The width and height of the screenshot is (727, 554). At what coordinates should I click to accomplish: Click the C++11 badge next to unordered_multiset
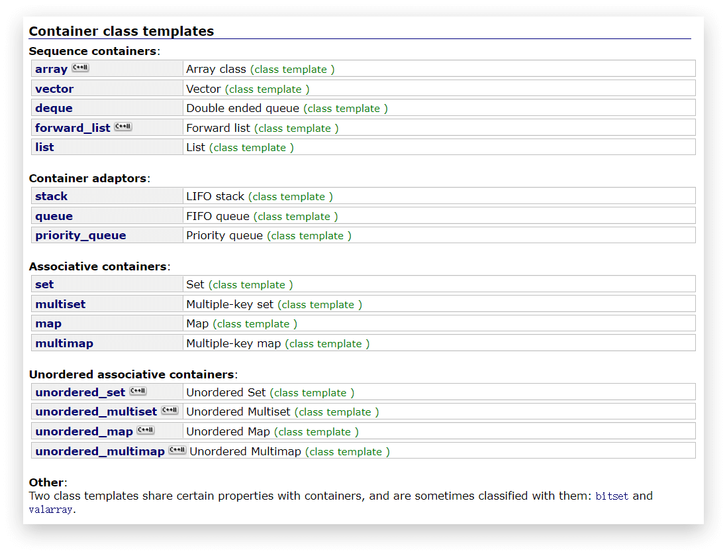[x=170, y=410]
